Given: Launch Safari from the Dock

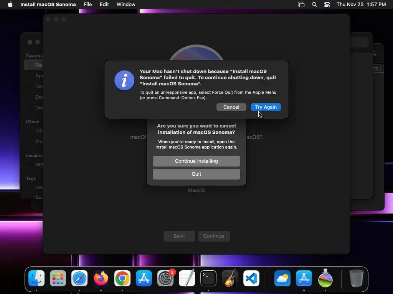Looking at the screenshot, I should [79, 278].
